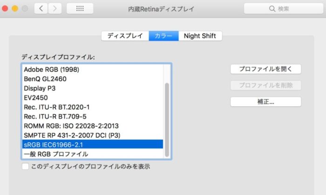
Task: Select the カラー tab
Action: tap(163, 36)
